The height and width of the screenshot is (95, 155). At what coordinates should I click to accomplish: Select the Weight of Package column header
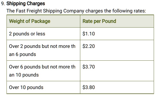point(43,21)
